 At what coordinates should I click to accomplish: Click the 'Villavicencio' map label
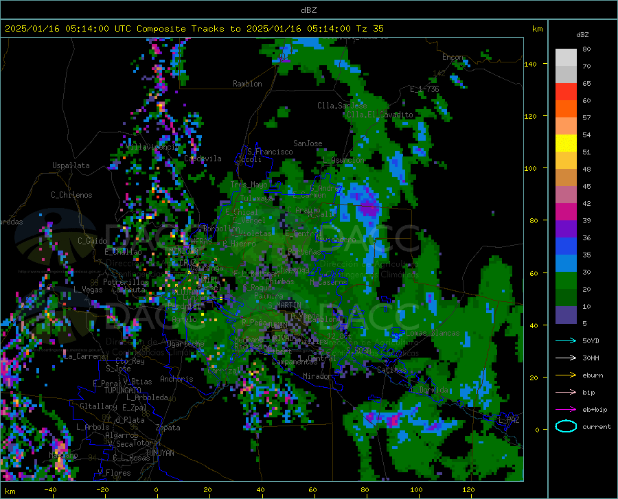pos(153,147)
